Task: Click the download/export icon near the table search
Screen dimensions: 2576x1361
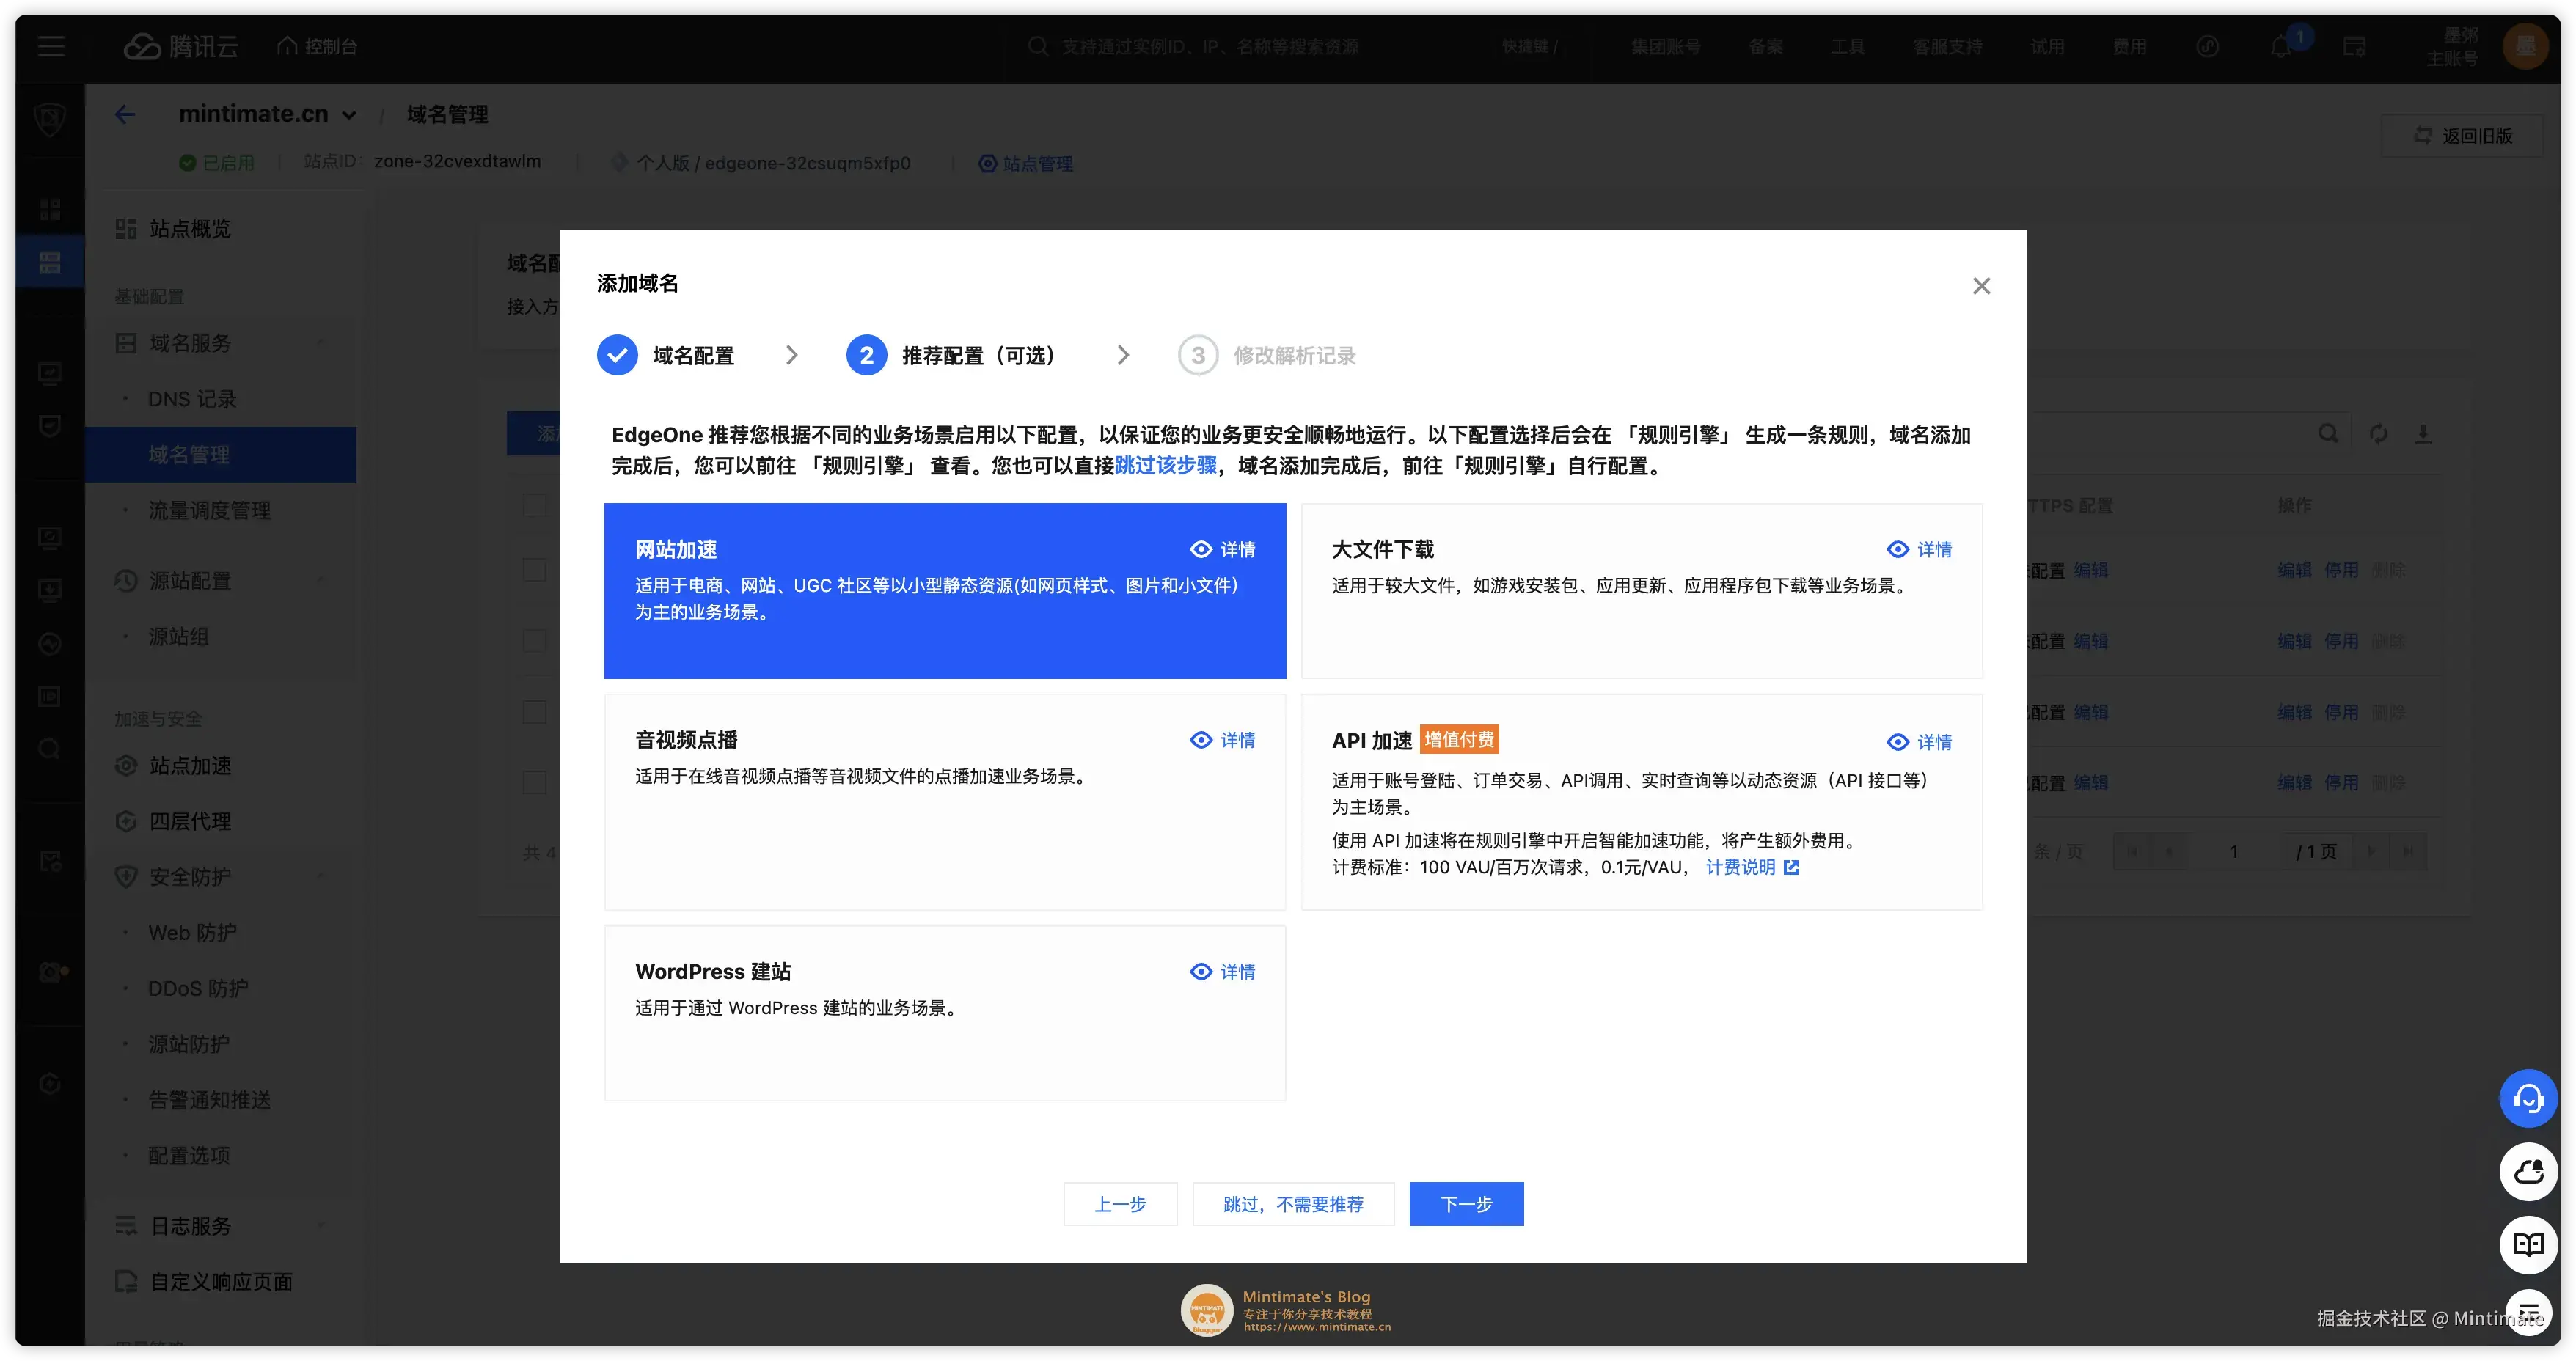Action: pyautogui.click(x=2424, y=433)
